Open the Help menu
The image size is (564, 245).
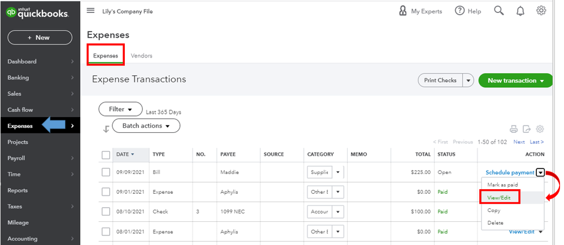(468, 11)
